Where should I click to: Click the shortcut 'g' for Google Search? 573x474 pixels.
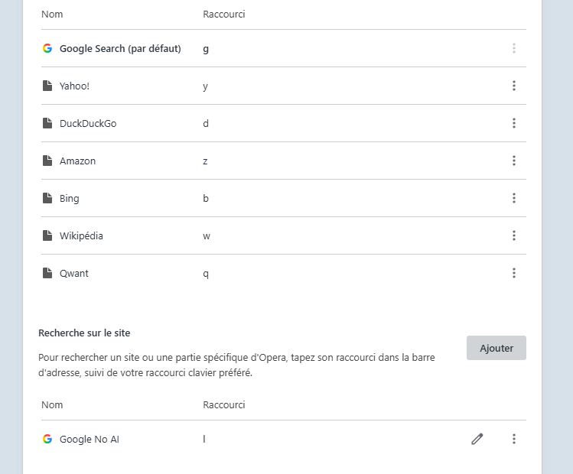pyautogui.click(x=206, y=49)
